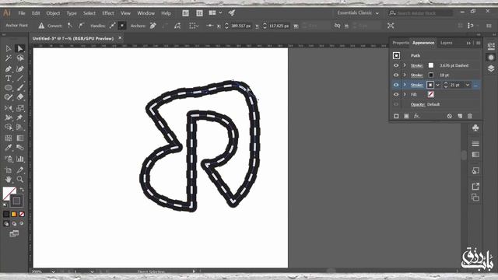This screenshot has width=498, height=280.
Task: Select the Hand tool
Action: (9, 180)
